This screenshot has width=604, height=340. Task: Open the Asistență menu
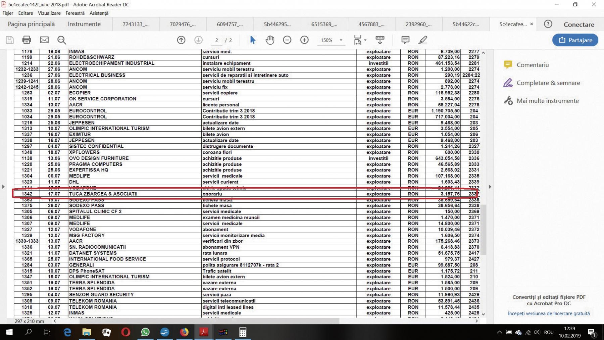coord(99,13)
